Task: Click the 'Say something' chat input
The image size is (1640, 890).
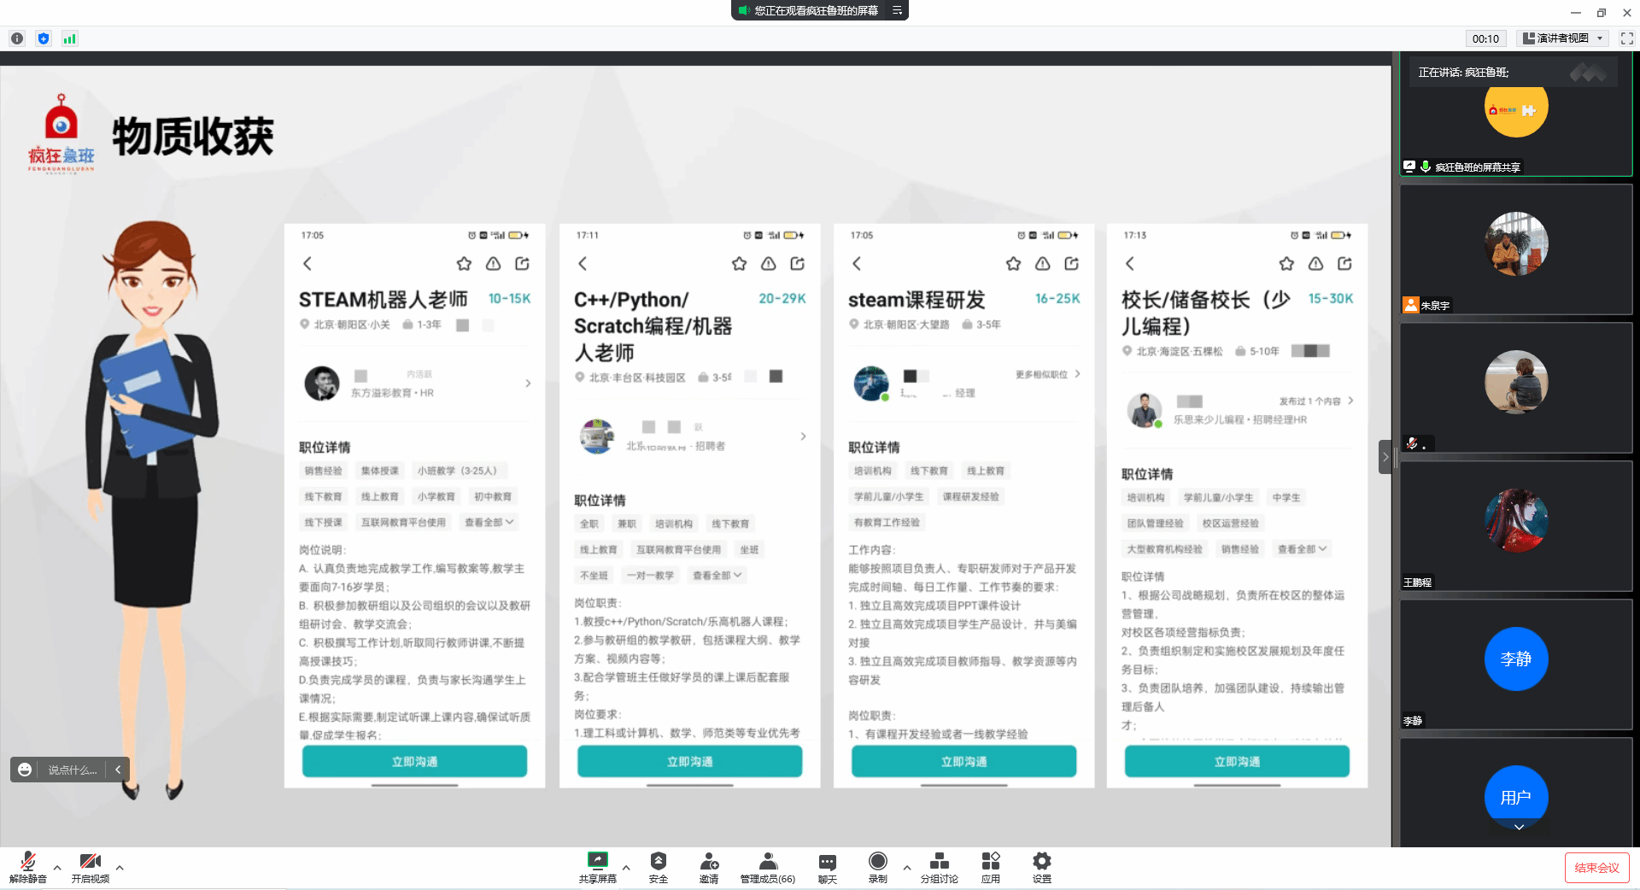Action: 72,770
